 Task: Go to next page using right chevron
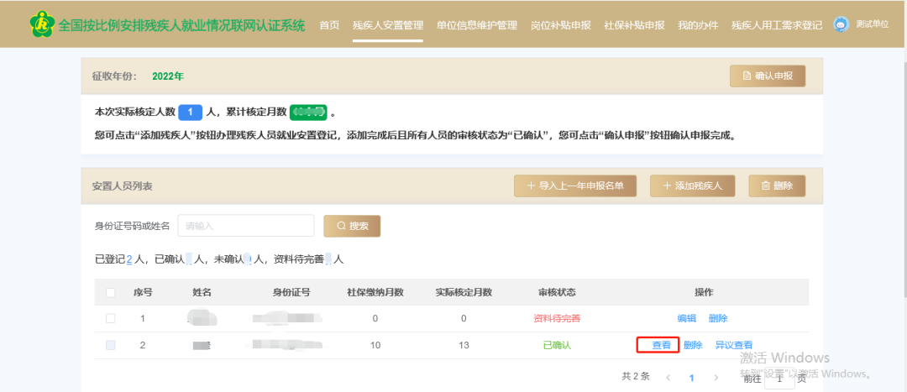pos(716,378)
